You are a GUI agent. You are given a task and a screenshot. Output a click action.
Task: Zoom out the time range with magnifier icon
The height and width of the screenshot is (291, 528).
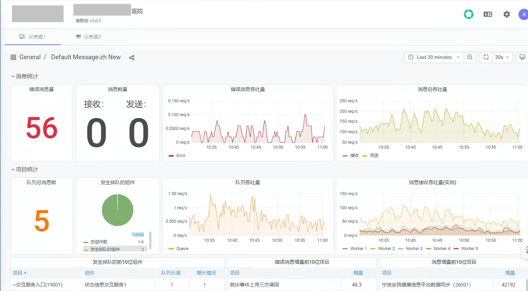pos(470,57)
